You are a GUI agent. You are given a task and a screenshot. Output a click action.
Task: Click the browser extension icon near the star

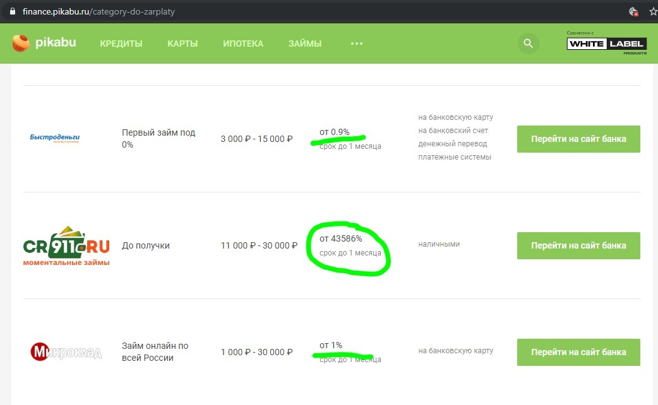(633, 11)
